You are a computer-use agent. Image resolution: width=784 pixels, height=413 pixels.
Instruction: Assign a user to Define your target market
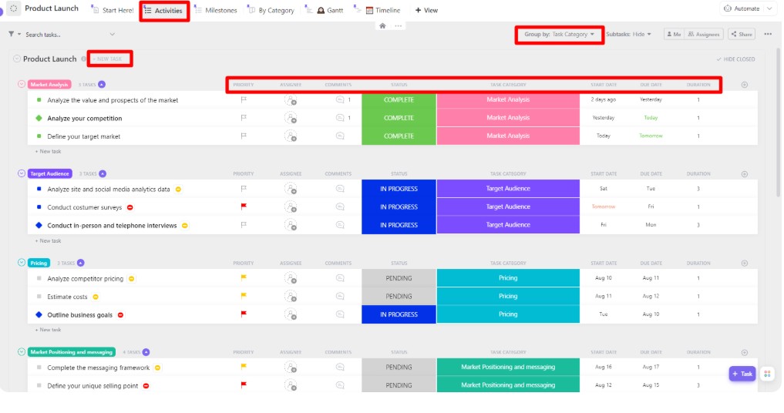(291, 136)
